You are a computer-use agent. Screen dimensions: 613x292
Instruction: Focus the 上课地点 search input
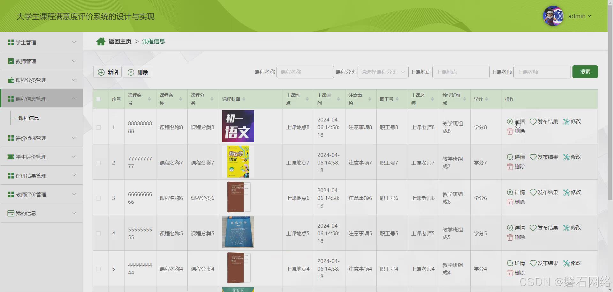coord(461,72)
